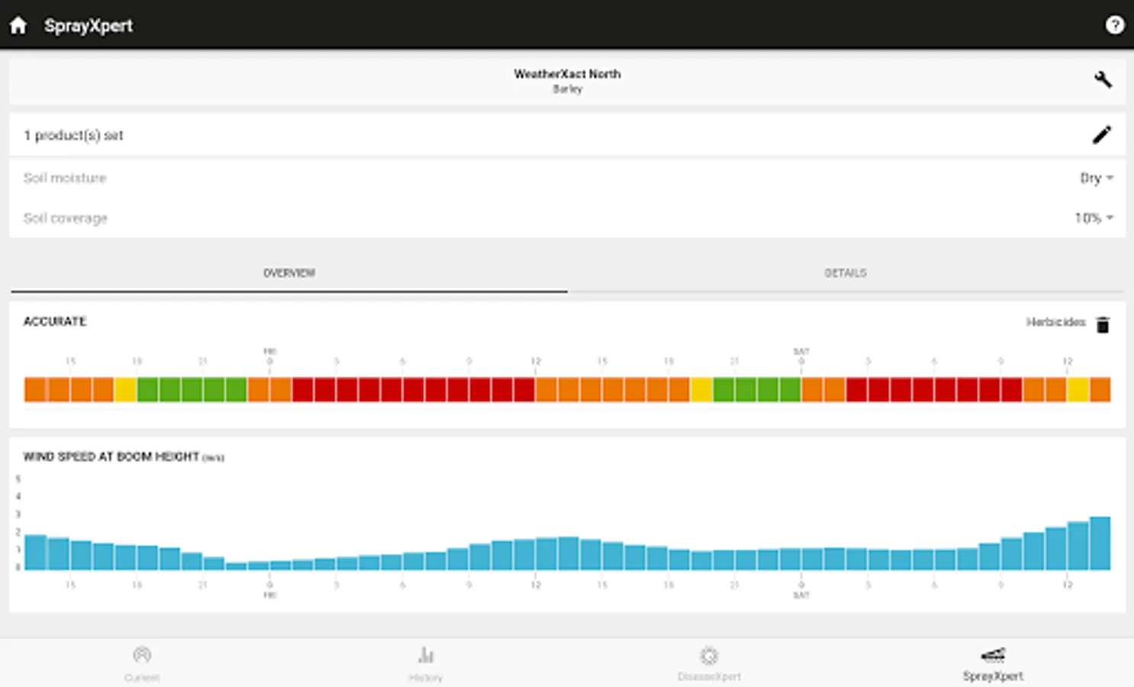Open the help question mark icon

[1114, 25]
